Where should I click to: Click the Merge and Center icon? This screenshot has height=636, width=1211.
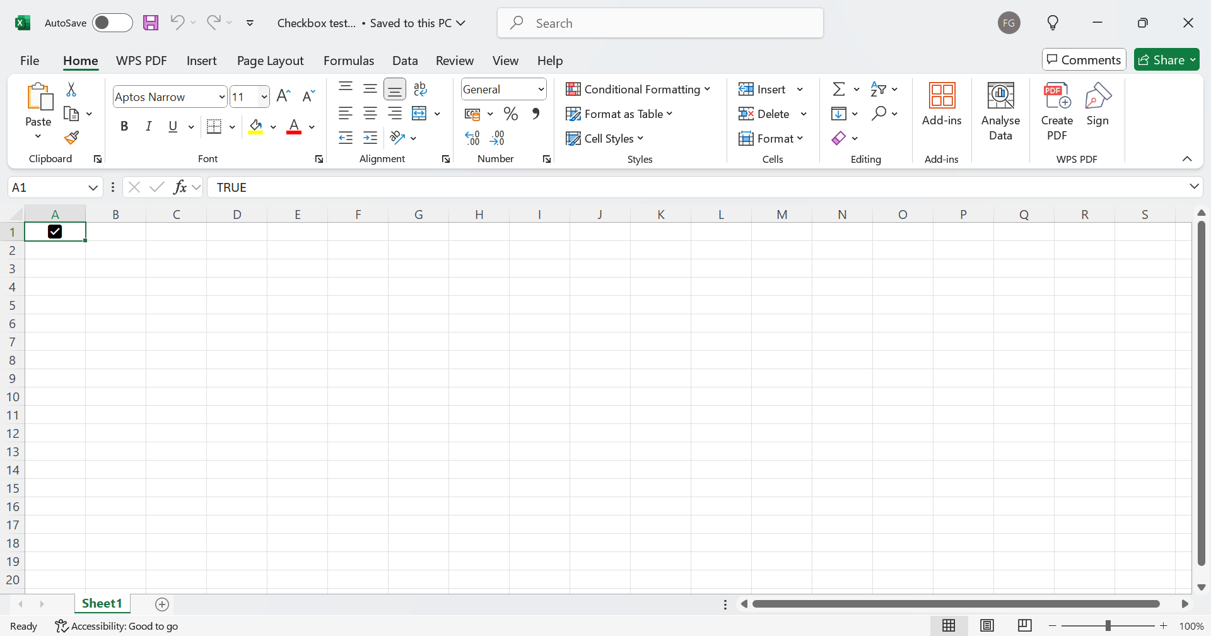click(419, 114)
